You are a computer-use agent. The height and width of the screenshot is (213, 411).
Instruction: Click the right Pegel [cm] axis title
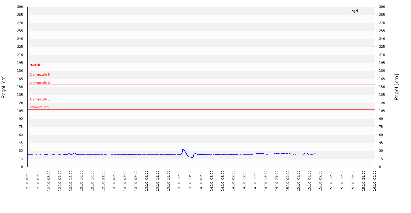396,87
